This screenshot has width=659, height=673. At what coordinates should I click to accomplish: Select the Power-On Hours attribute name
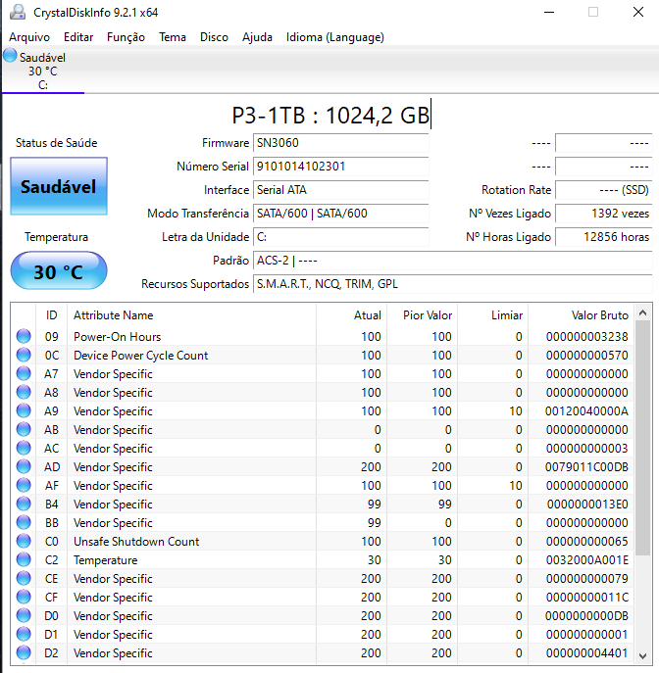118,337
